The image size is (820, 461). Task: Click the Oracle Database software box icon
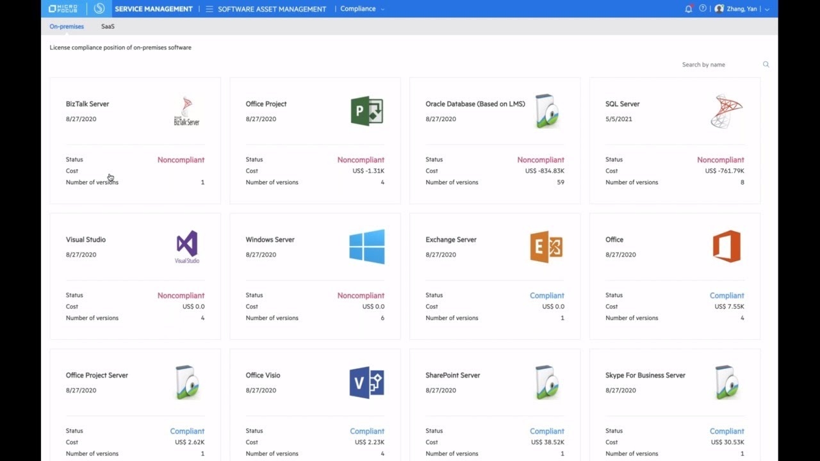tap(546, 111)
